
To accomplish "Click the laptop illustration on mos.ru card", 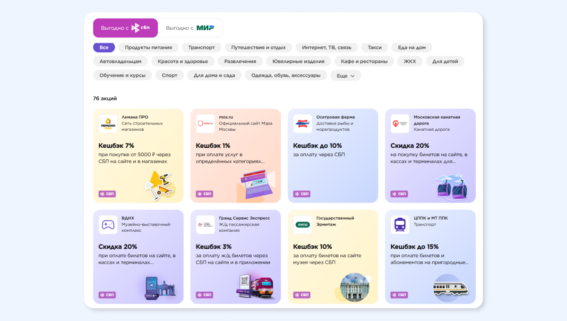I will (257, 185).
